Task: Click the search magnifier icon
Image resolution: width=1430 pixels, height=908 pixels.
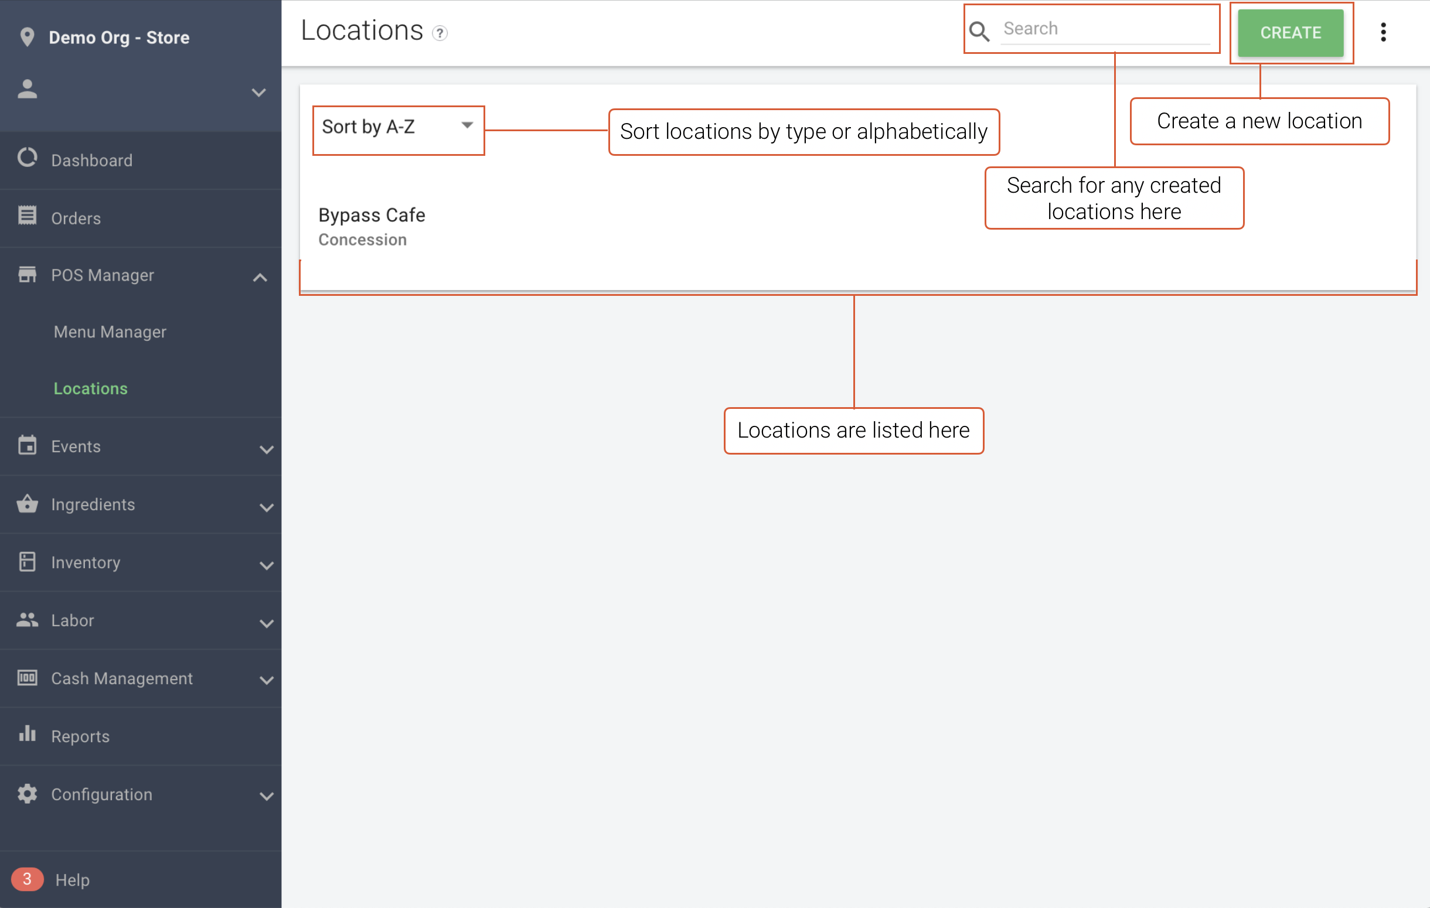Action: click(979, 32)
